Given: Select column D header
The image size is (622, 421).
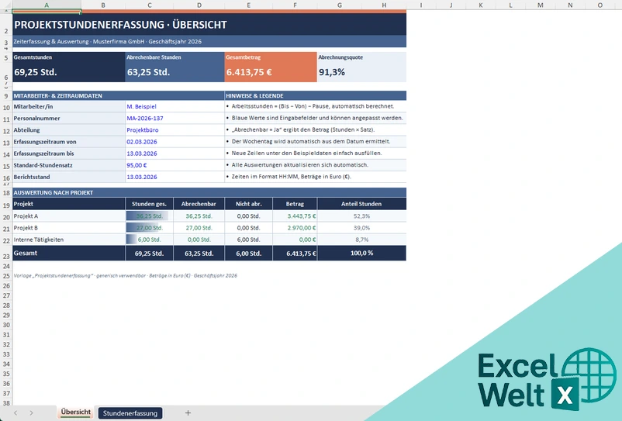Looking at the screenshot, I should [199, 5].
